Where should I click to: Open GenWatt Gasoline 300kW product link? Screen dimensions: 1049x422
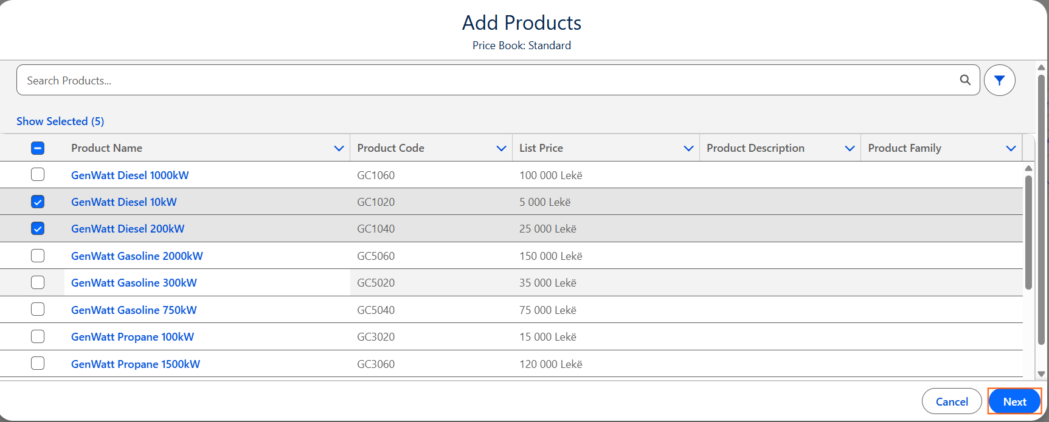click(x=134, y=282)
